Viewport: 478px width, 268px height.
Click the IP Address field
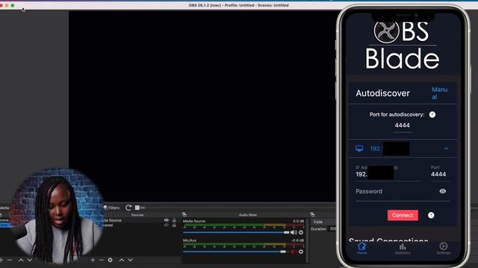point(388,173)
